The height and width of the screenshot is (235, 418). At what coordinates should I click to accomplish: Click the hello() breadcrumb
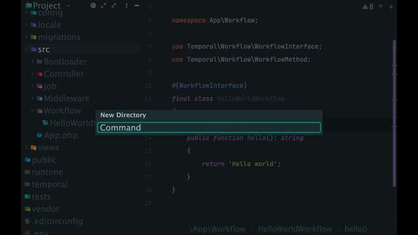coord(356,229)
